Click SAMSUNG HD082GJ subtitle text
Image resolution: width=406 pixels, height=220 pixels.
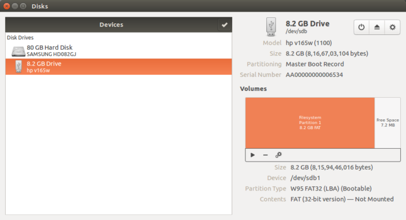tap(51, 54)
